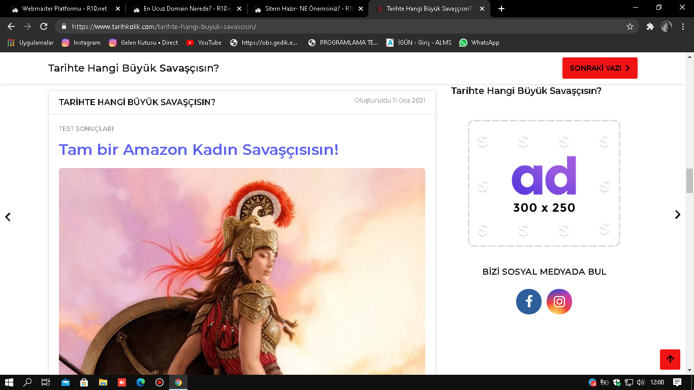Open the Gelen Kutusu • Direct bookmark
The height and width of the screenshot is (390, 694).
[143, 43]
